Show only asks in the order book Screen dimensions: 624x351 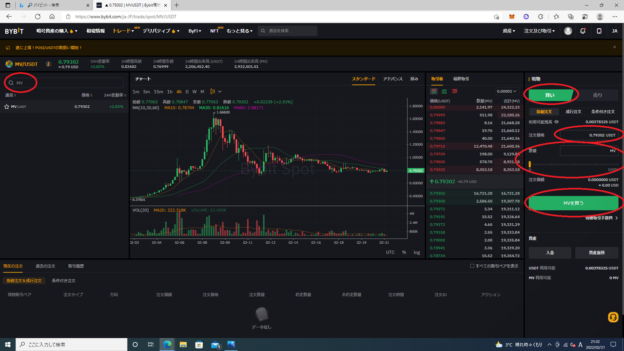[454, 91]
